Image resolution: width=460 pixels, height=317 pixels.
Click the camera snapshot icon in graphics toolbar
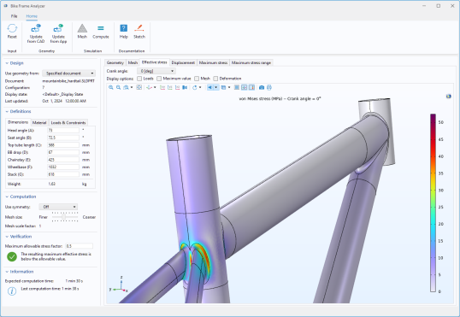[x=262, y=87]
